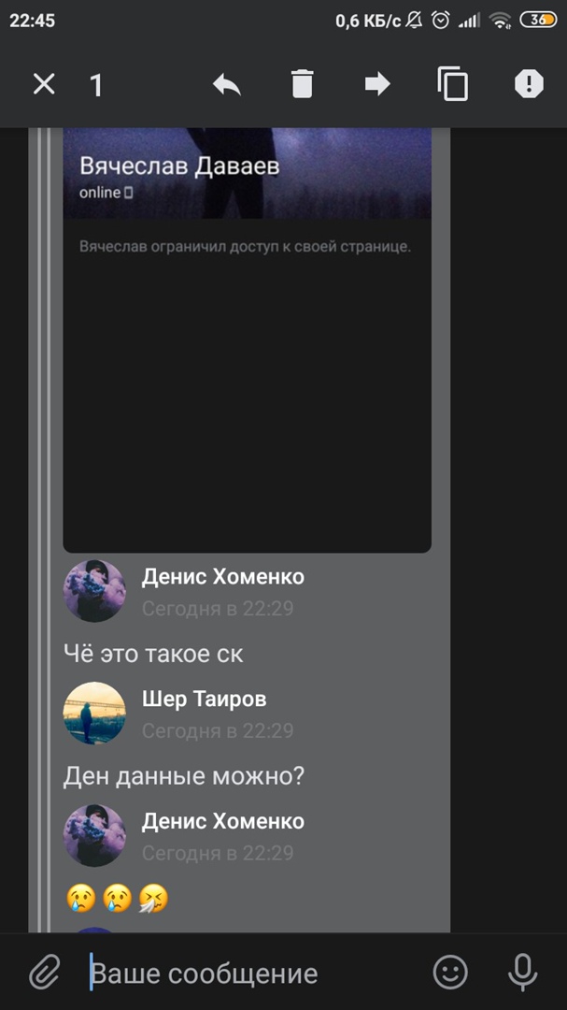Open attachment paperclip menu
The width and height of the screenshot is (567, 1010).
click(45, 972)
